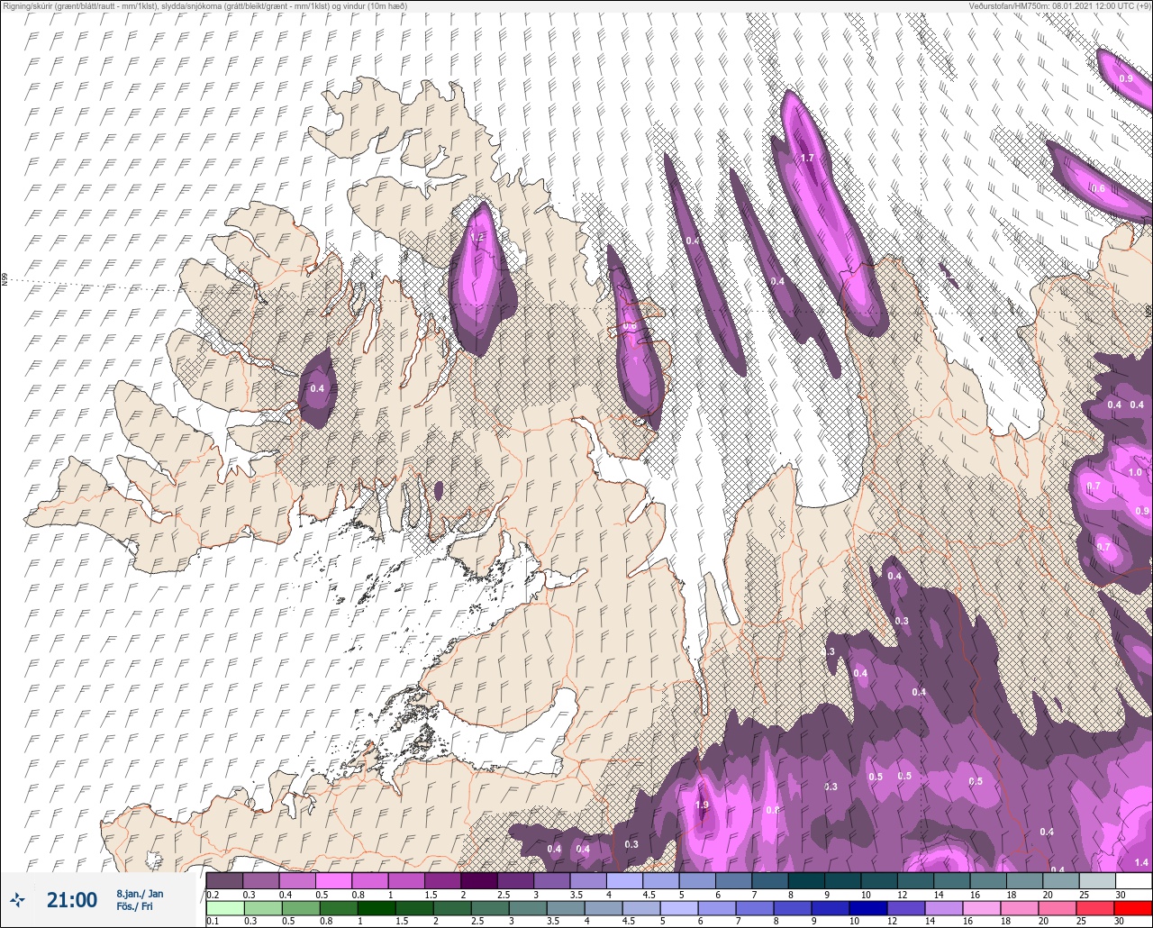
Task: Click the 1.9 precipitation value on the map
Action: 703,805
